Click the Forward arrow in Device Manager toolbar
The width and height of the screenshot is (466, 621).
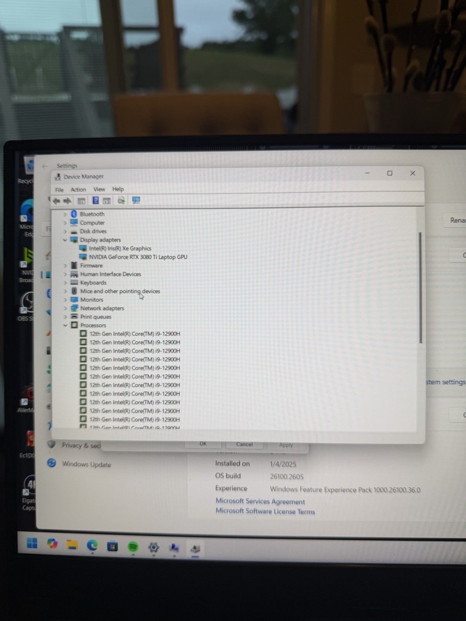[67, 201]
